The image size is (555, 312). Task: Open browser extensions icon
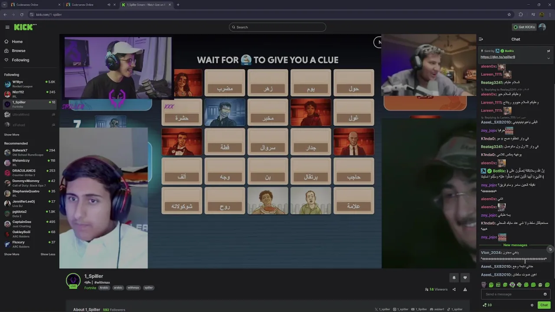521,14
